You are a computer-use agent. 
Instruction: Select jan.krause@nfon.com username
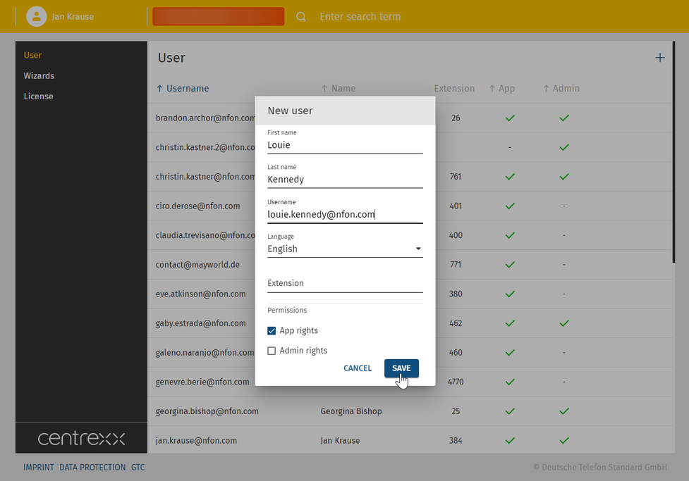(x=196, y=441)
